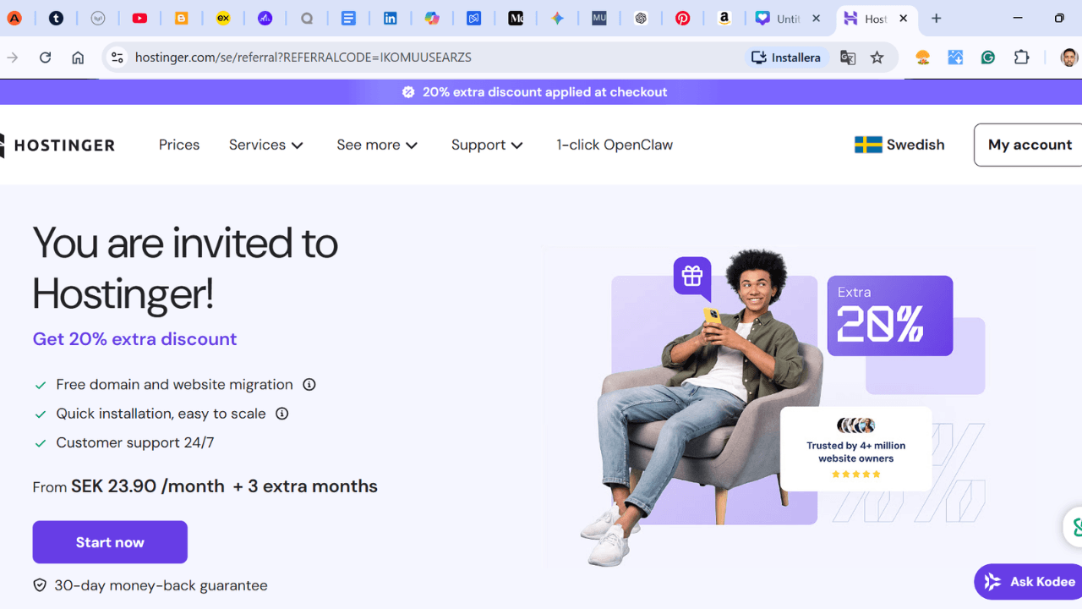Expand the Services dropdown
This screenshot has height=609, width=1082.
coord(265,145)
